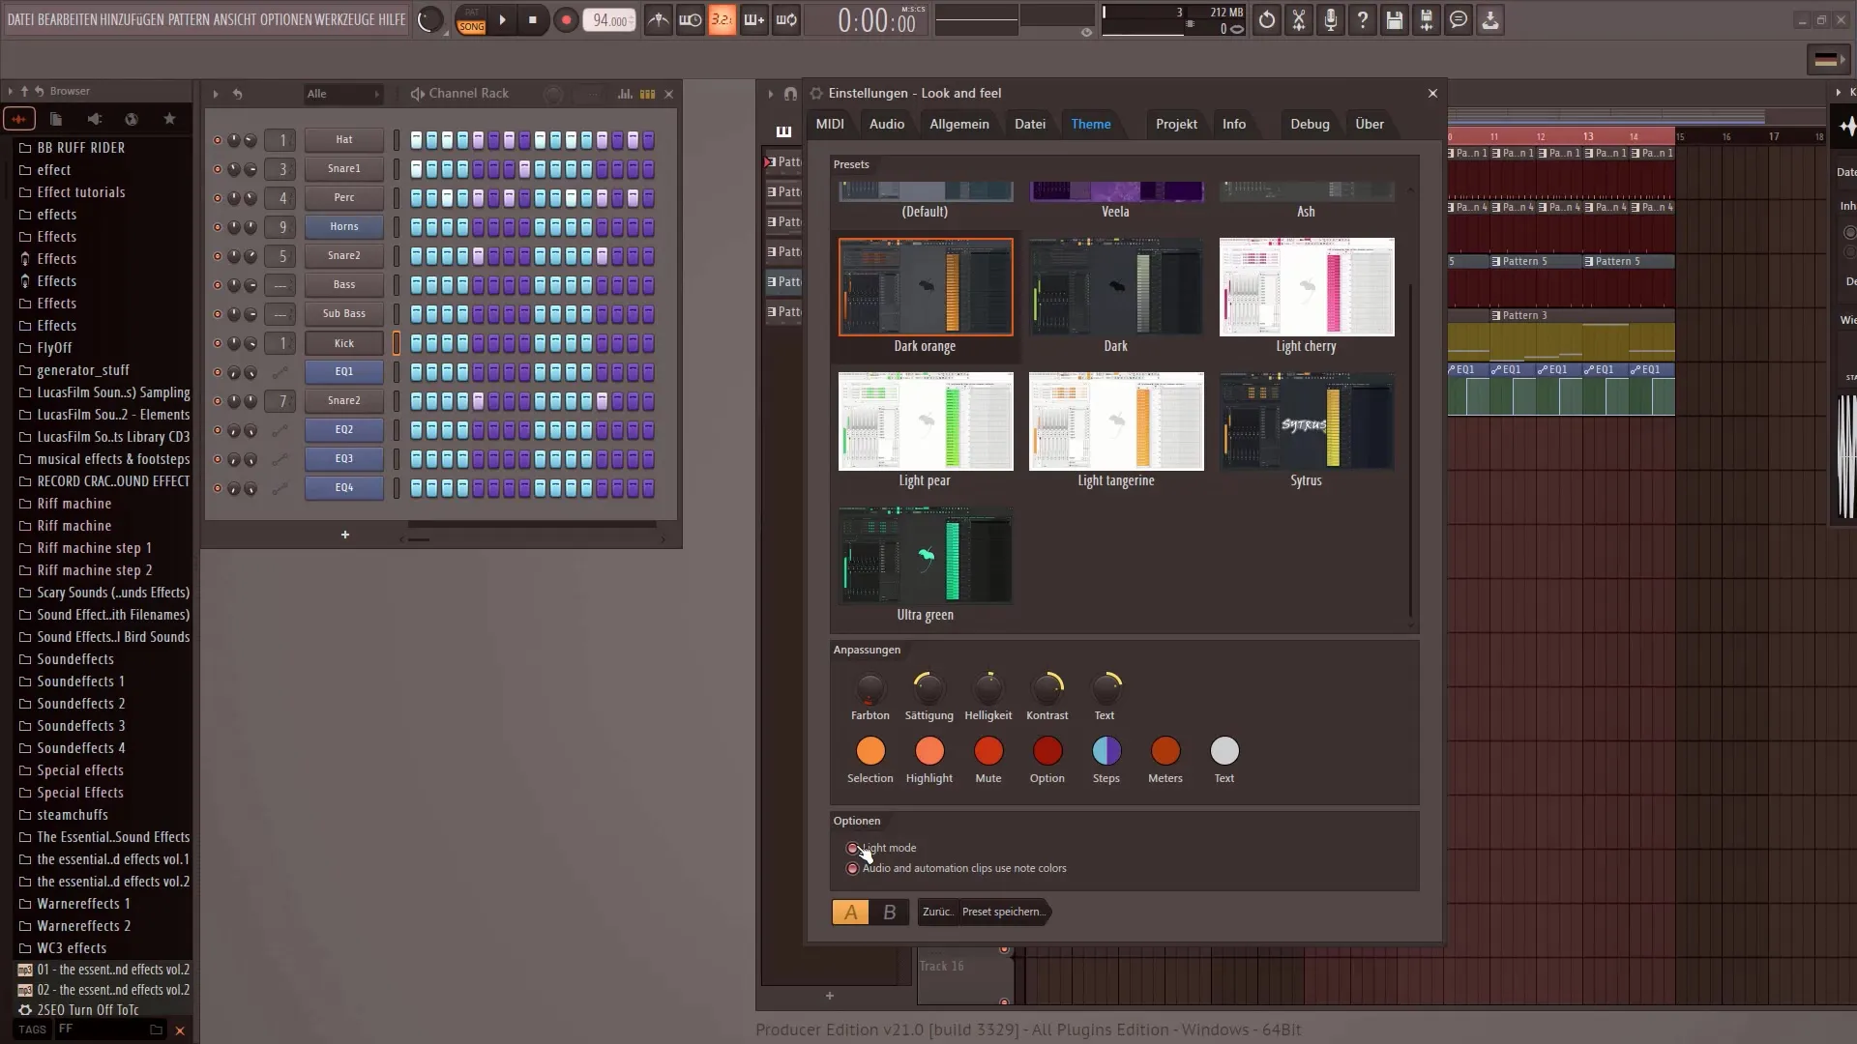Select the A theme comparison slot
This screenshot has height=1044, width=1857.
pos(850,912)
